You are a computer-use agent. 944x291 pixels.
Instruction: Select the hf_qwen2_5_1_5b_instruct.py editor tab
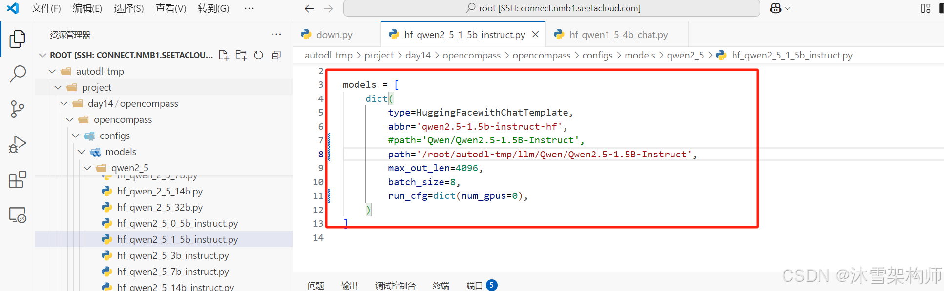click(464, 35)
